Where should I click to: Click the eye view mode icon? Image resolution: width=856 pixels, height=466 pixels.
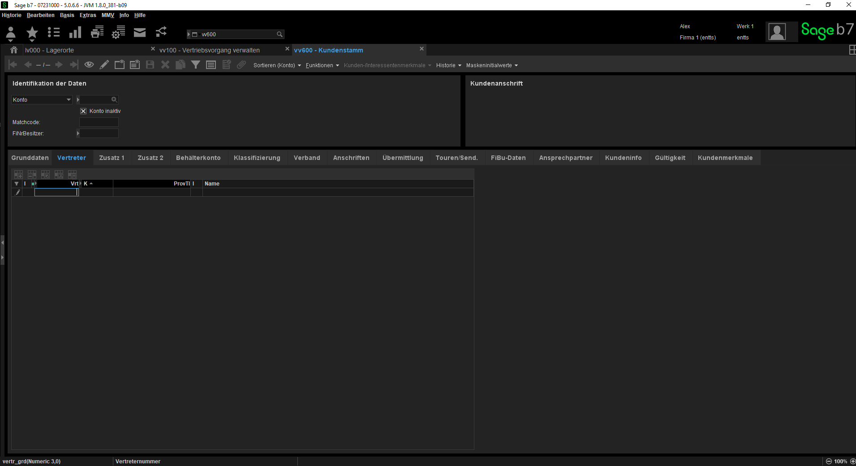pyautogui.click(x=89, y=65)
